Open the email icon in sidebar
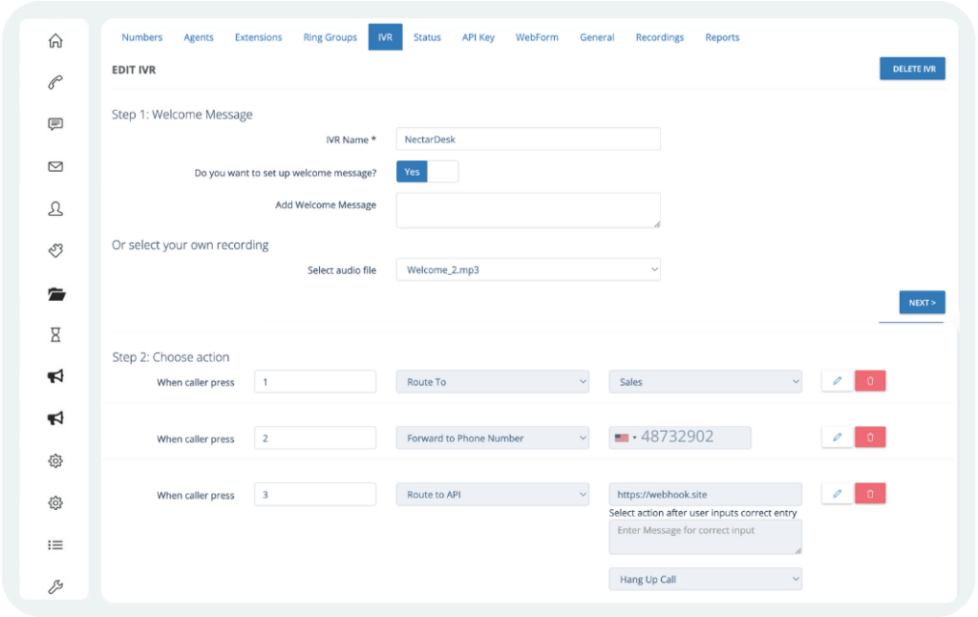The image size is (978, 617). pos(55,165)
